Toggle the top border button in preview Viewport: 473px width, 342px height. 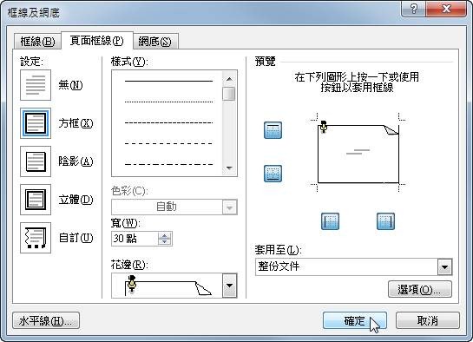273,130
